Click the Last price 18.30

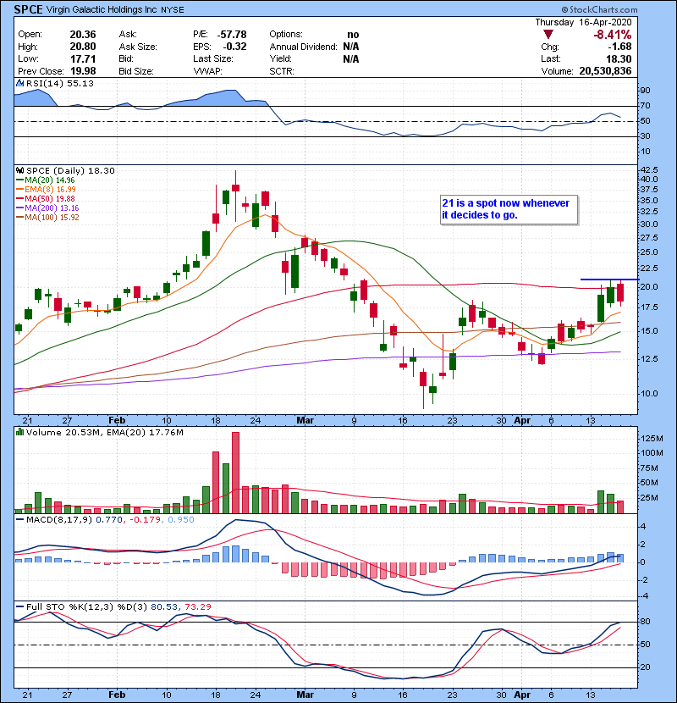pos(619,58)
